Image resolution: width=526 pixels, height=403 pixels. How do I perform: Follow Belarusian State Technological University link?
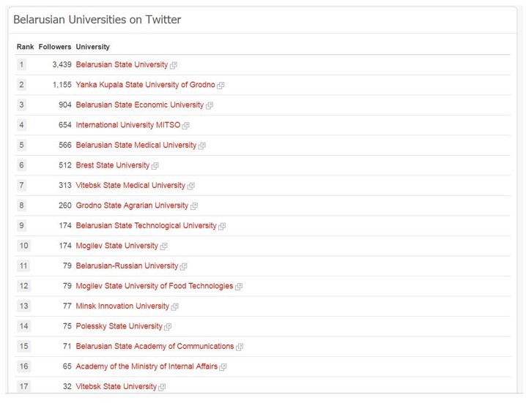[x=146, y=225]
